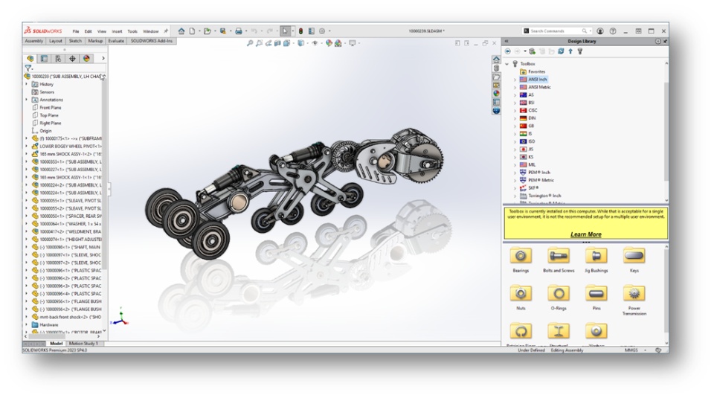Screen dimensions: 714x398
Task: Open the O-Rings toolbox folder
Action: pyautogui.click(x=559, y=294)
